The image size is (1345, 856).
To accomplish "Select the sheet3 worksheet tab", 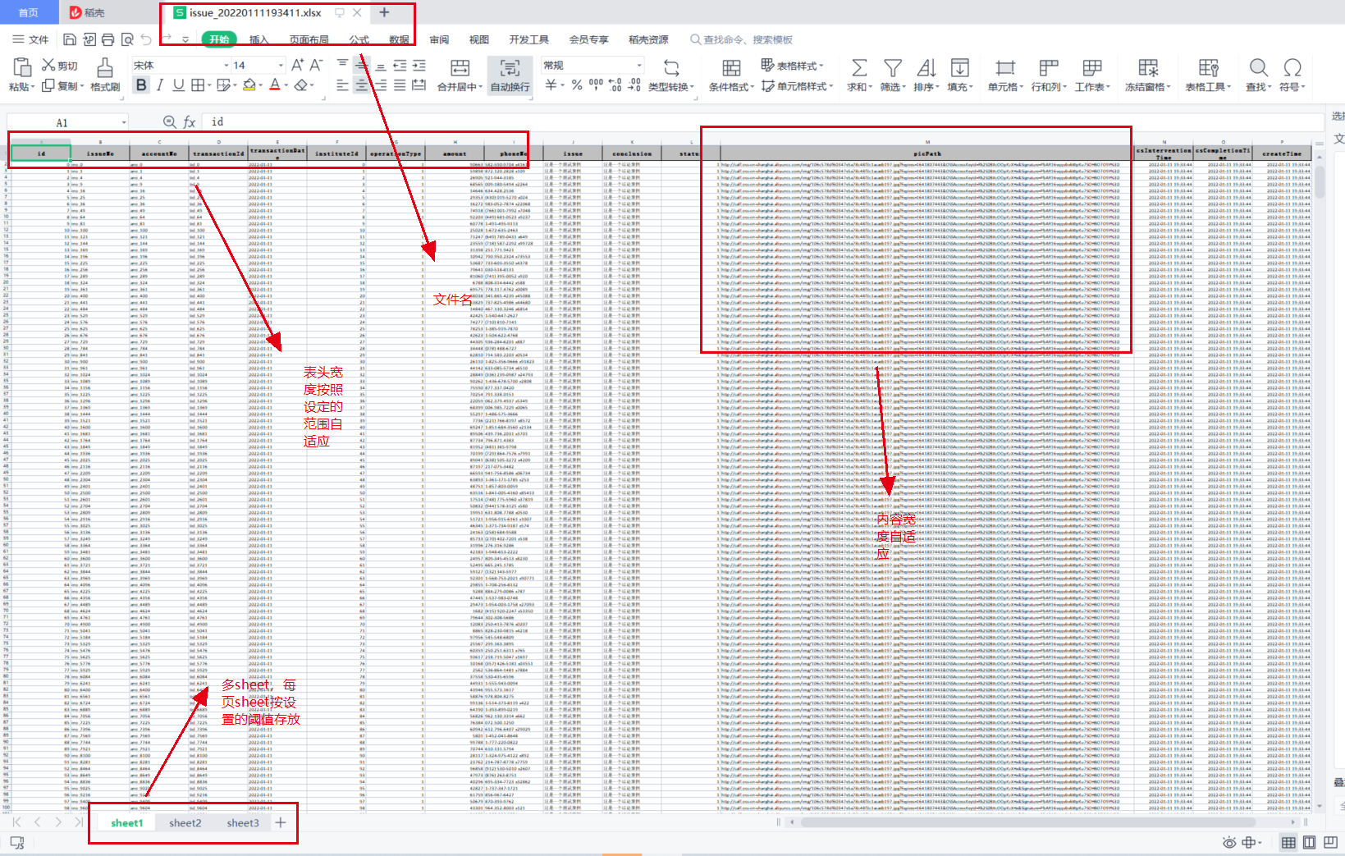I will (243, 823).
